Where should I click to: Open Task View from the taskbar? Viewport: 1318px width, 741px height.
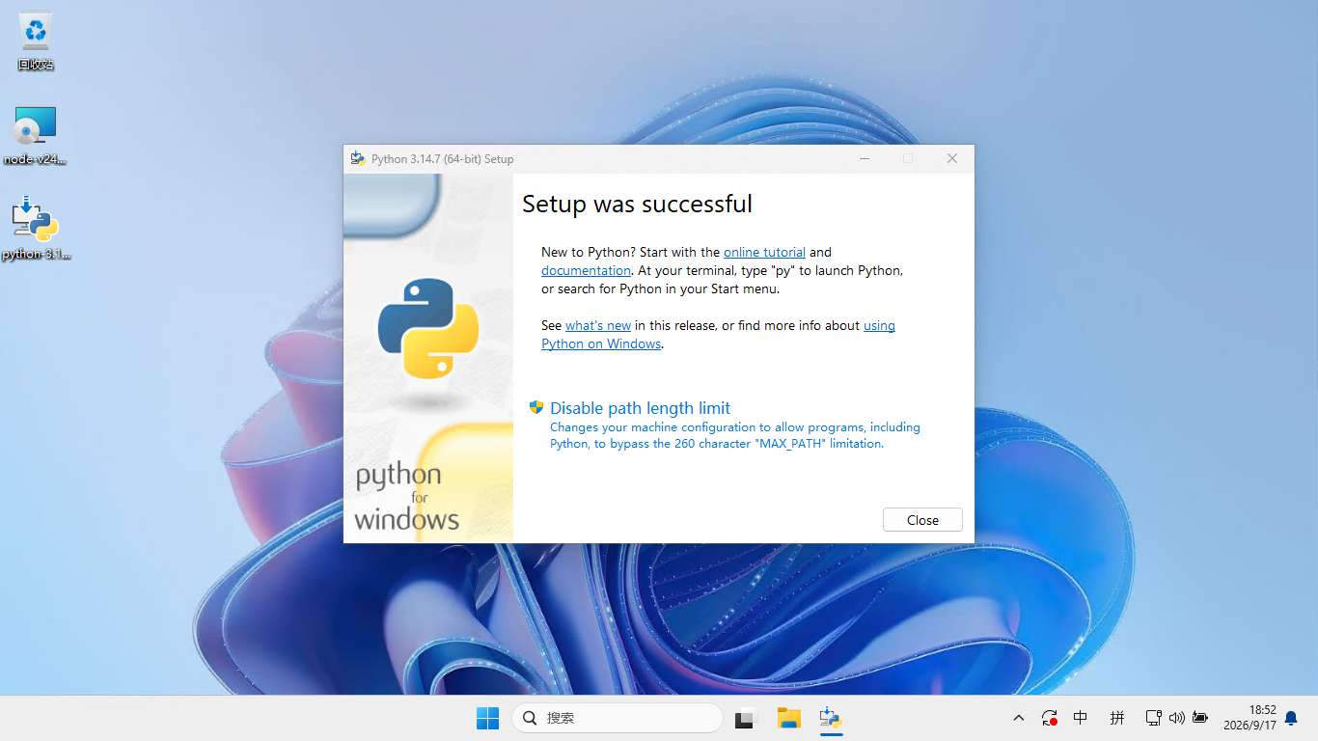click(745, 718)
